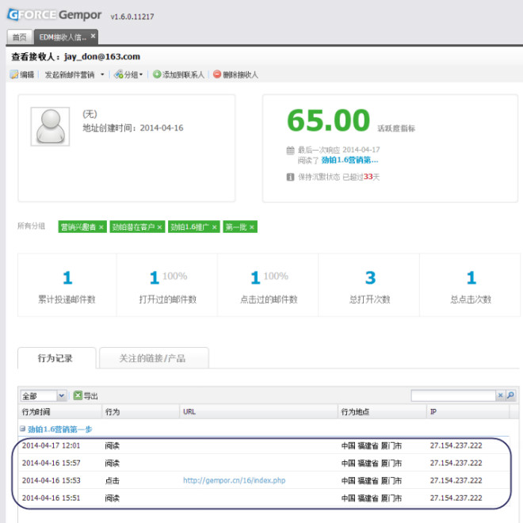This screenshot has width=523, height=523.
Task: Open the gempor.cn/16/index.php link
Action: click(x=234, y=481)
